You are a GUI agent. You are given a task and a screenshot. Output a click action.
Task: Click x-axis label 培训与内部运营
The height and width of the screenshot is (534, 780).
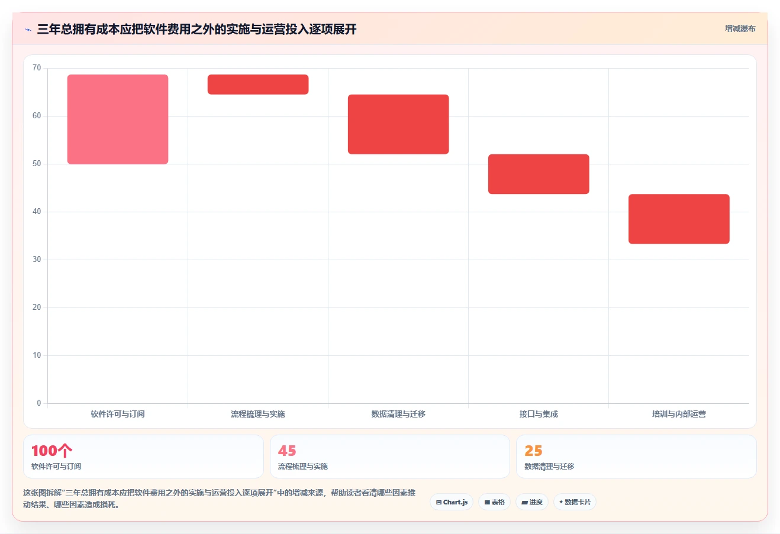tap(679, 414)
